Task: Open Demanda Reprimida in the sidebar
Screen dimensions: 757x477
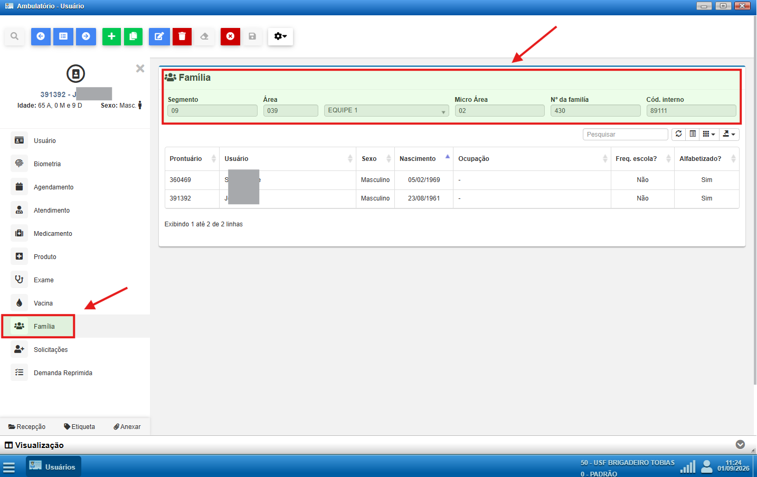Action: coord(75,373)
